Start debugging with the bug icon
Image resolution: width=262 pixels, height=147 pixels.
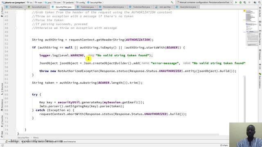click(240, 2)
